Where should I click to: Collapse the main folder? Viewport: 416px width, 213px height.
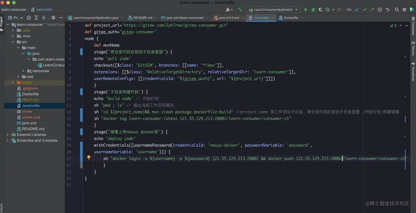pyautogui.click(x=18, y=48)
